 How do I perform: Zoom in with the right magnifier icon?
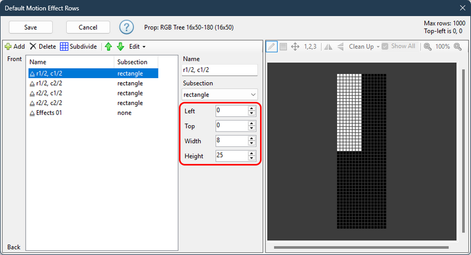[x=458, y=46]
